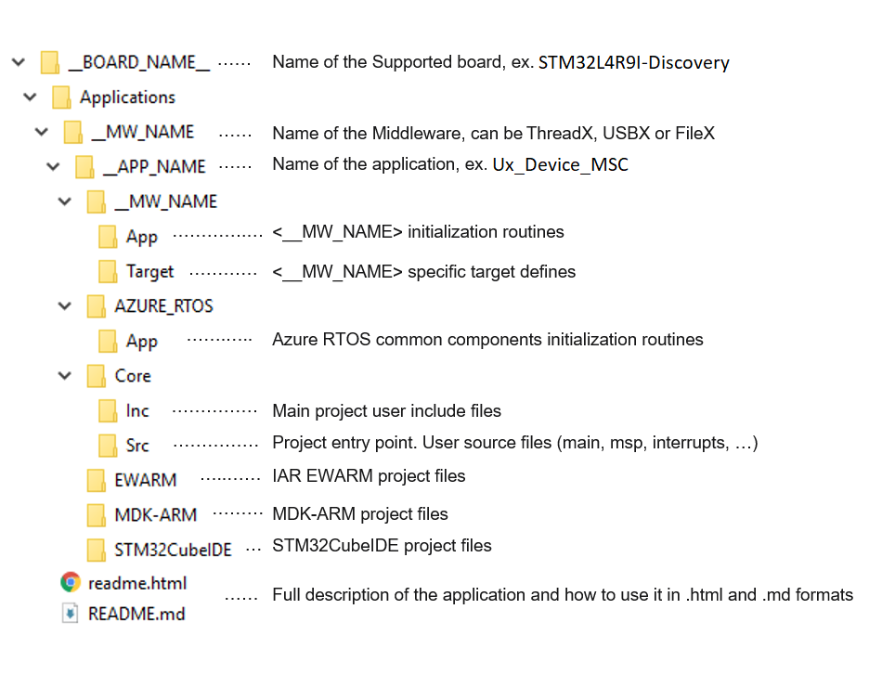Collapse the _BOARD_NAME_ root folder chevron
This screenshot has height=687, width=882.
(x=19, y=62)
